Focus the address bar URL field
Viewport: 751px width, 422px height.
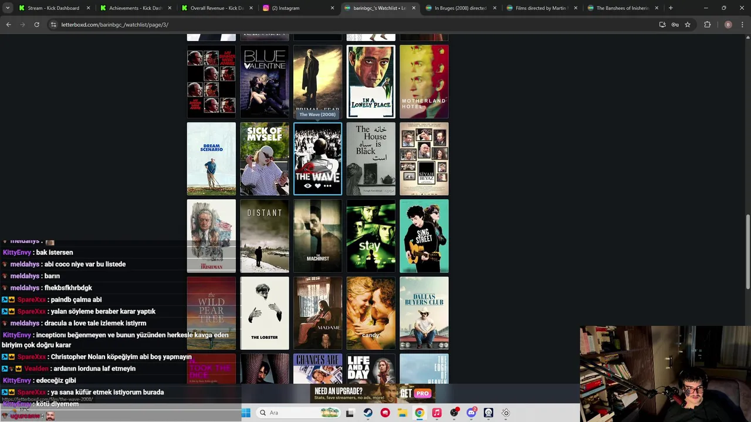pyautogui.click(x=352, y=25)
